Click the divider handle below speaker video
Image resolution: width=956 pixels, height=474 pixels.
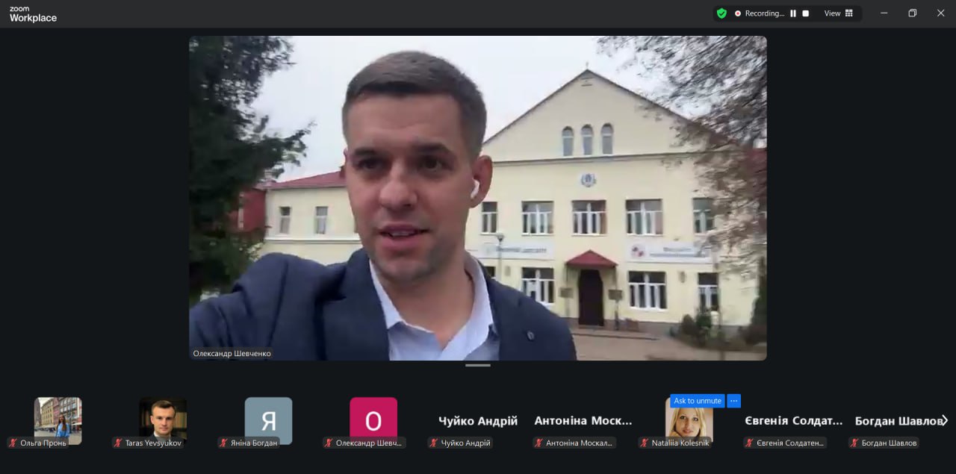coord(478,365)
